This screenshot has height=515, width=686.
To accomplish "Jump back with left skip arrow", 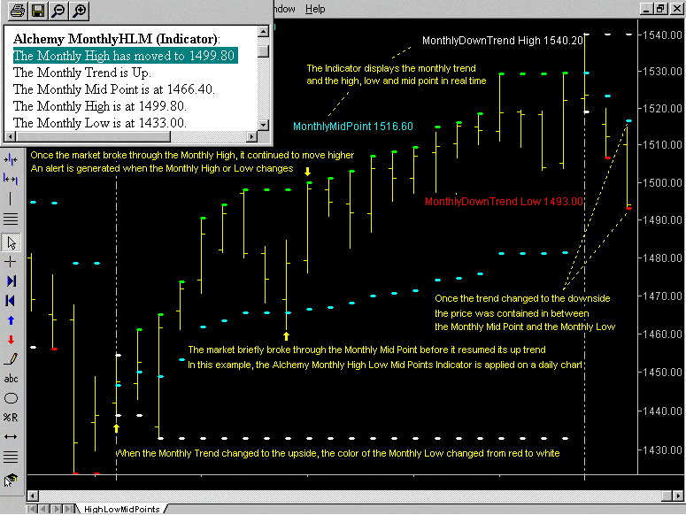I will pos(11,300).
